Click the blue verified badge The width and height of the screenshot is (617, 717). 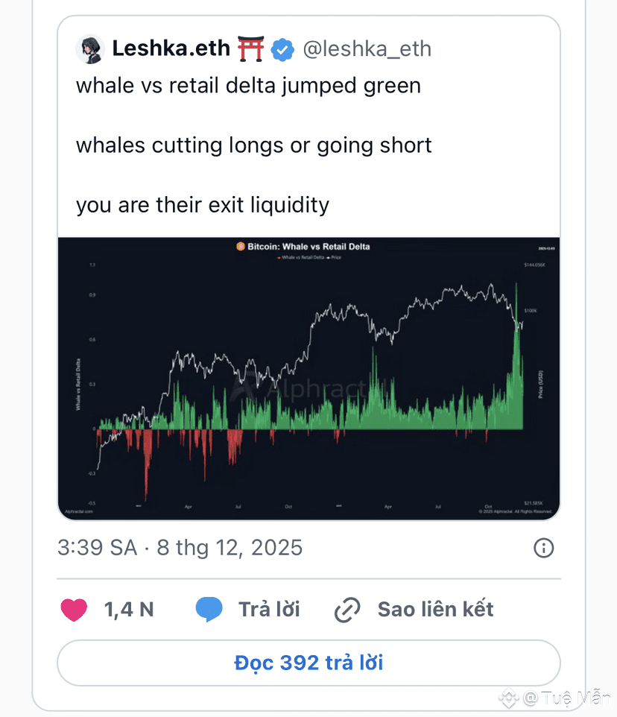pyautogui.click(x=282, y=50)
